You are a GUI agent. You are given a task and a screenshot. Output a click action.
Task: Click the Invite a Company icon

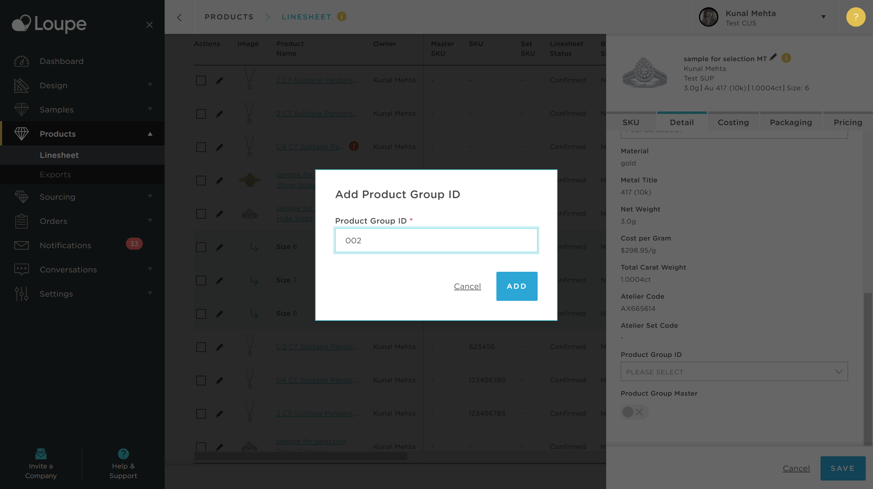(41, 454)
